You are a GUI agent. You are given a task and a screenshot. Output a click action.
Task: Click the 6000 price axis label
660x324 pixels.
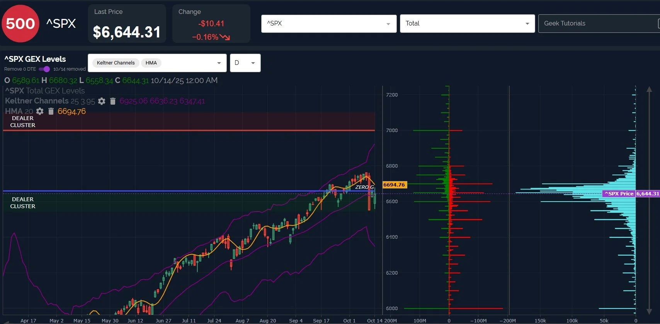392,309
